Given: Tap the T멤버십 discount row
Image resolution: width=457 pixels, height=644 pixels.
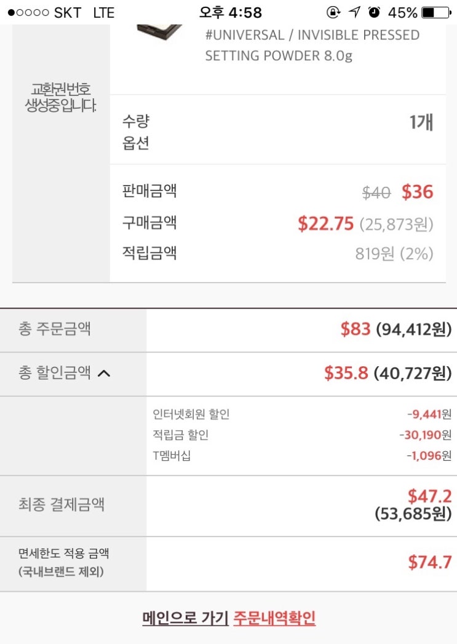Looking at the screenshot, I should (172, 455).
